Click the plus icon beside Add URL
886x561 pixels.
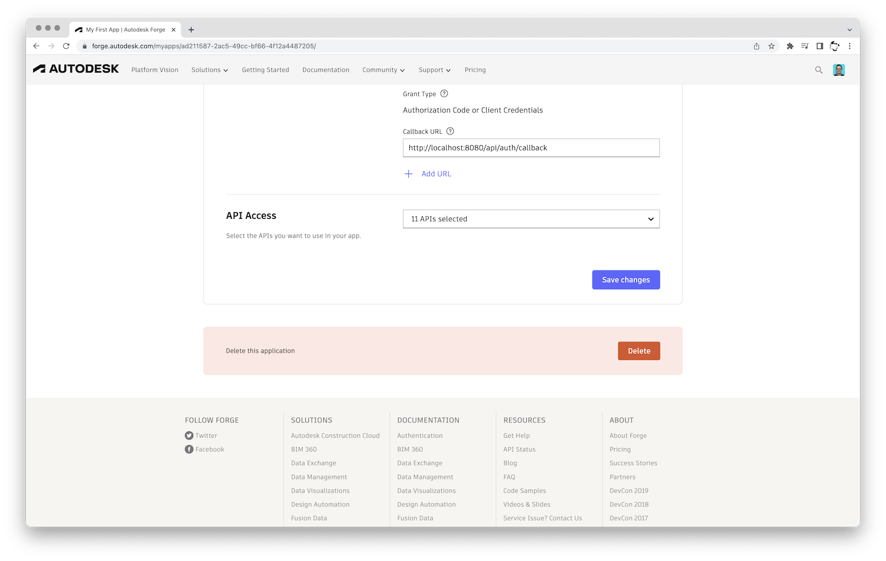click(x=408, y=173)
